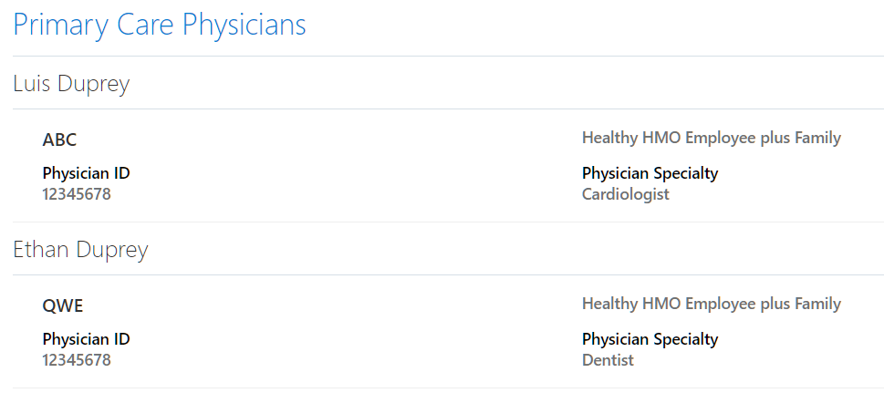This screenshot has height=393, width=884.
Task: Select the Dentist specialty value
Action: [x=608, y=360]
